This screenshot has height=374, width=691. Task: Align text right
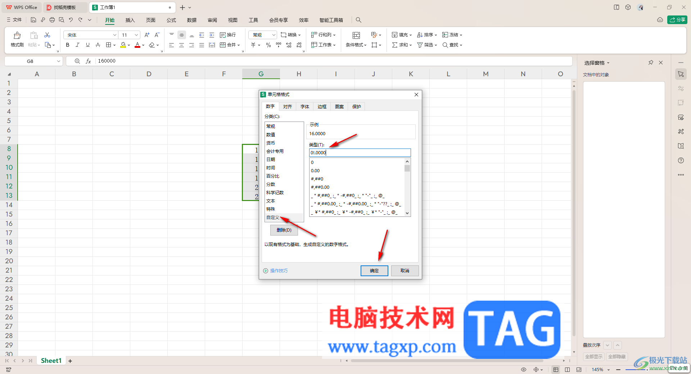point(192,45)
